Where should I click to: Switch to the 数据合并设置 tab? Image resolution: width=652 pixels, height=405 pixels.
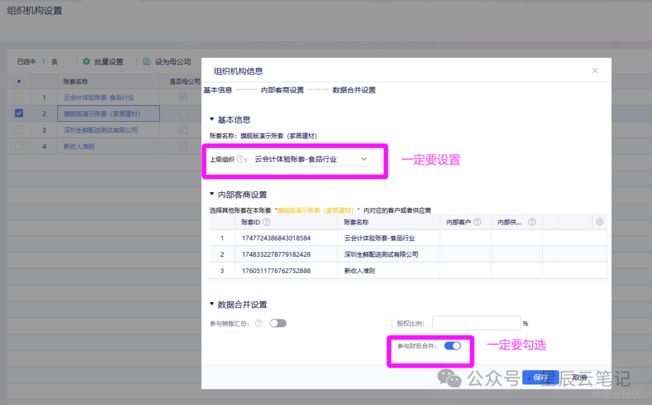click(354, 90)
